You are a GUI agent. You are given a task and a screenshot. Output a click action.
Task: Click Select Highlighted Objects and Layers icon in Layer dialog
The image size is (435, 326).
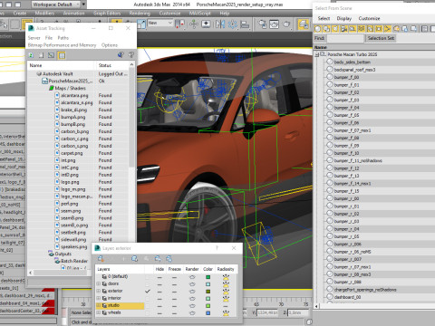(x=135, y=259)
